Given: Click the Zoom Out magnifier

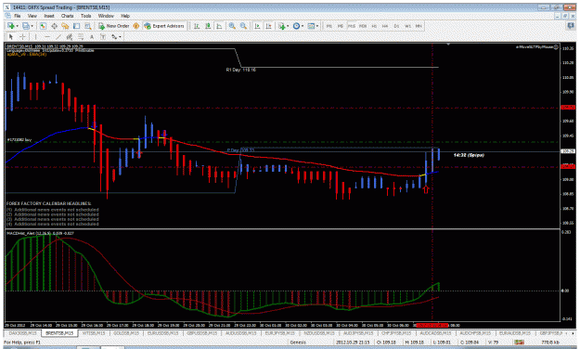Looking at the screenshot, I should (x=243, y=26).
